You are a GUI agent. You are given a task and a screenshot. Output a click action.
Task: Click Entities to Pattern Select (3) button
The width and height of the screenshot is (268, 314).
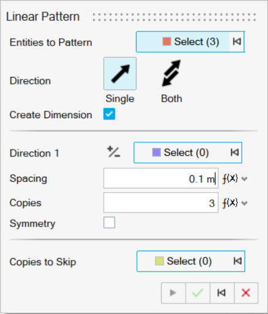pos(183,42)
